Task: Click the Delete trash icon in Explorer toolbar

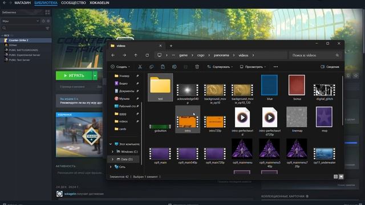Action: coord(197,67)
